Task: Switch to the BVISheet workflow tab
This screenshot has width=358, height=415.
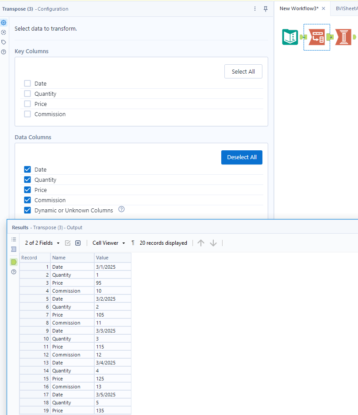Action: pos(346,8)
